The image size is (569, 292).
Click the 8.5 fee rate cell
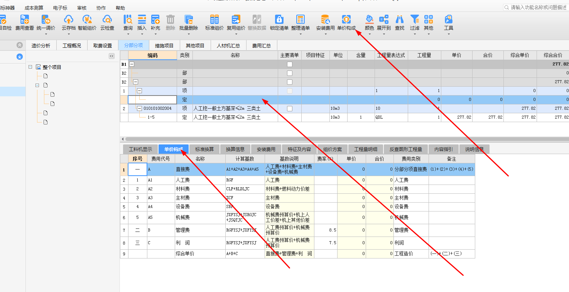(326, 230)
